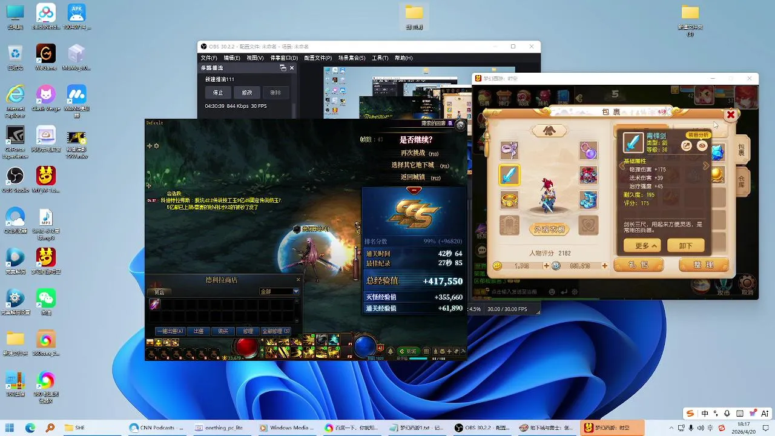Select the OBS Studio desktop shortcut
This screenshot has width=775, height=436.
pos(15,179)
